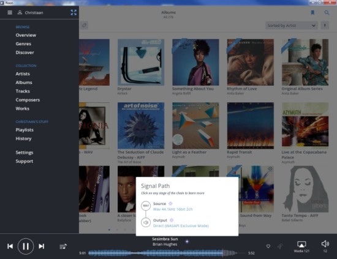Viewport: 337px width, 259px height.
Task: Open the Light as a Feather cover
Action: (195, 126)
